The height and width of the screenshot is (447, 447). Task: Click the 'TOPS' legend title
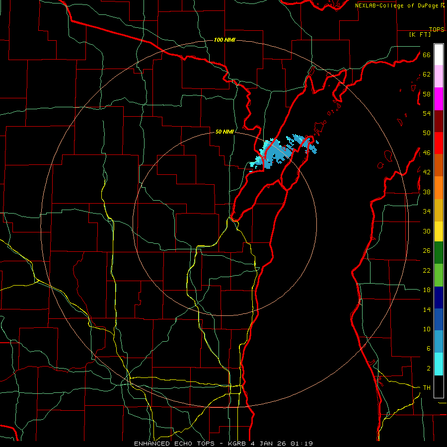point(437,29)
